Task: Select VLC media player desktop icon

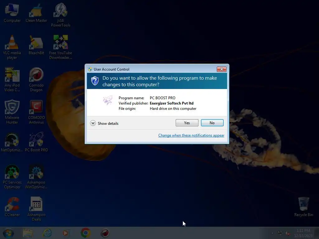Action: 12,47
